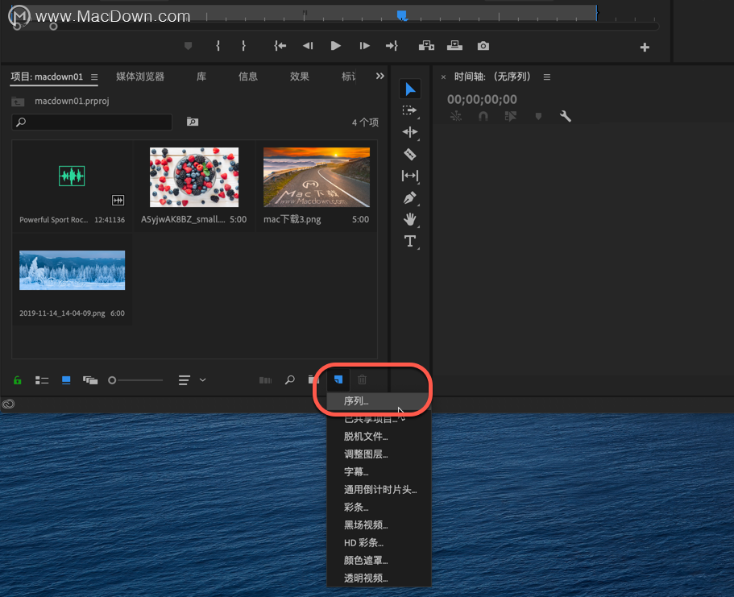Go up via folder icon beside macdown01.prproj
The width and height of the screenshot is (734, 597).
tap(18, 102)
